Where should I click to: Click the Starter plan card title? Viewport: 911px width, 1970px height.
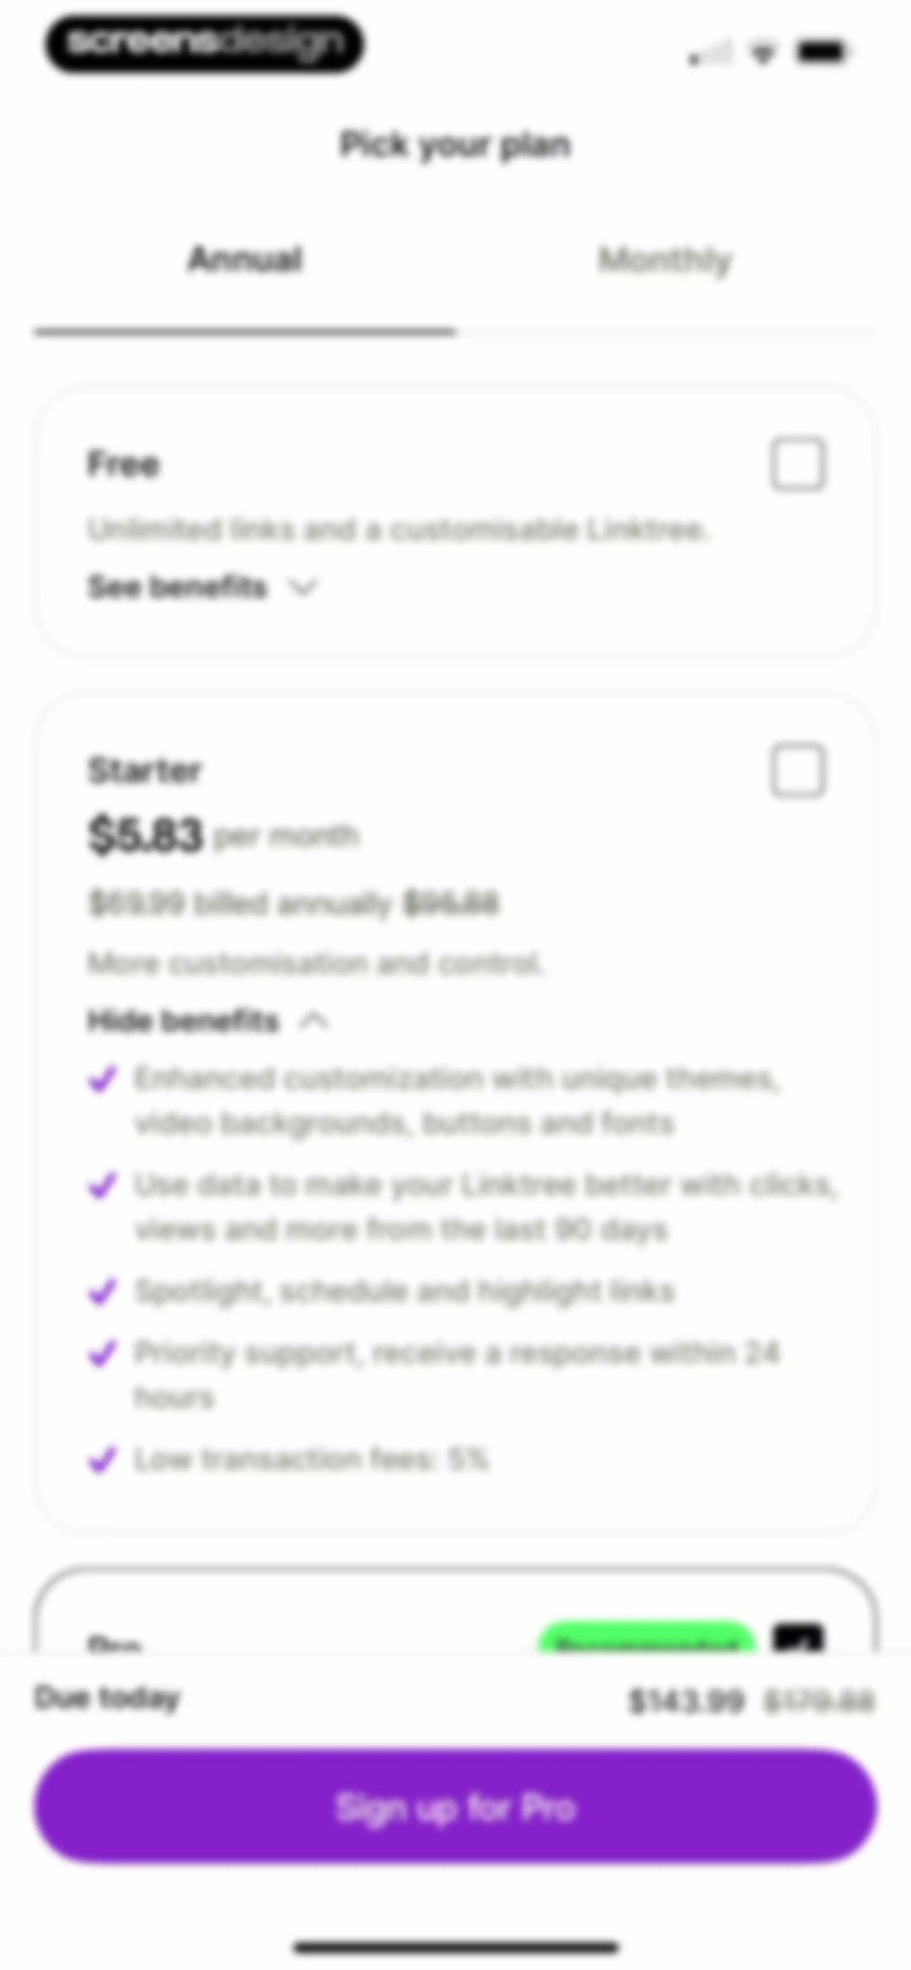145,770
